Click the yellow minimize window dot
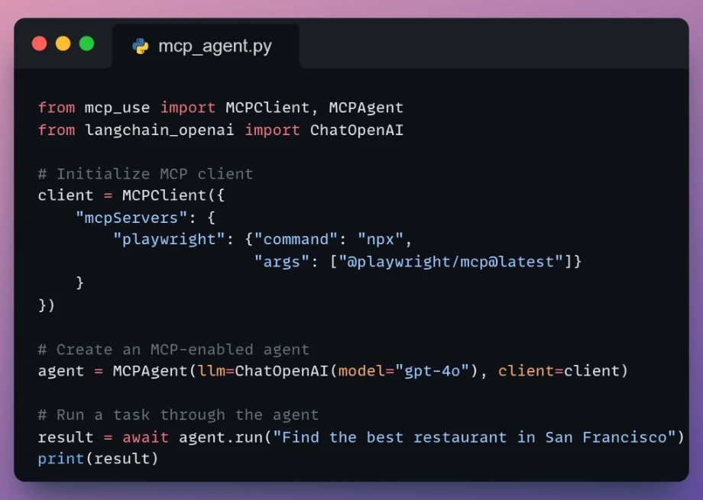This screenshot has width=703, height=500. [63, 44]
